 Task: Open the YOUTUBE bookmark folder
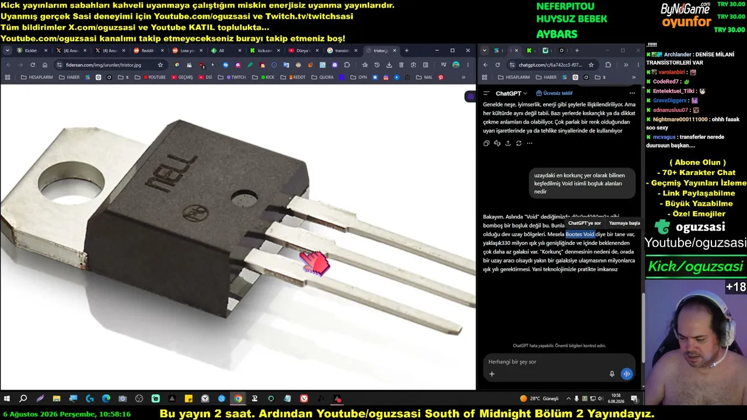tap(153, 77)
